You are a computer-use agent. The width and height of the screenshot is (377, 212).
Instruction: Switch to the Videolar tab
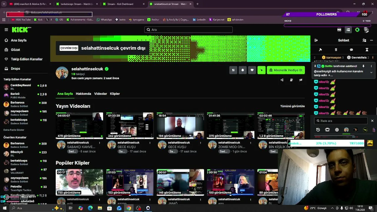pos(100,94)
